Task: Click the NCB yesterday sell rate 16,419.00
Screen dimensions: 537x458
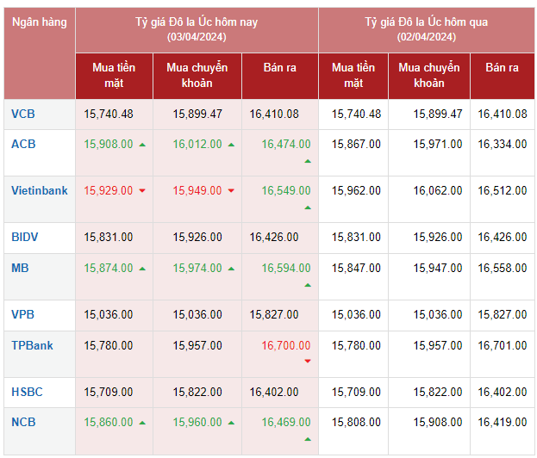Action: [502, 423]
